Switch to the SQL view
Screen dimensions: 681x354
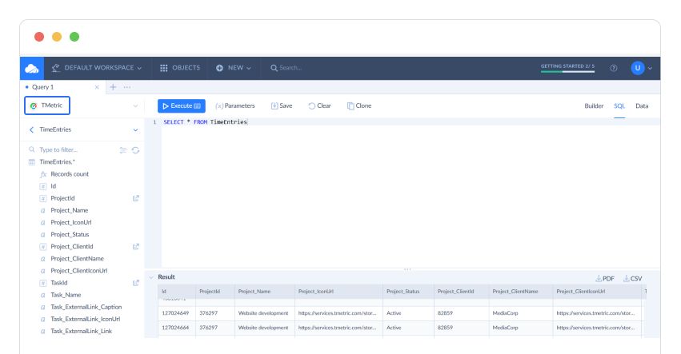tap(619, 105)
